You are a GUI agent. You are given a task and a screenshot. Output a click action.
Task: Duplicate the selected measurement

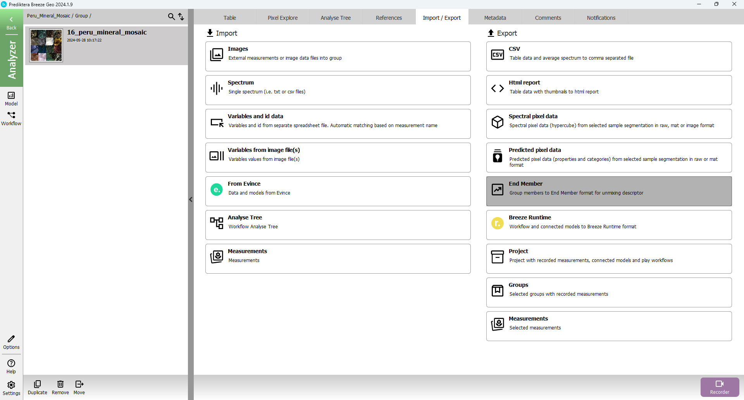coord(37,387)
